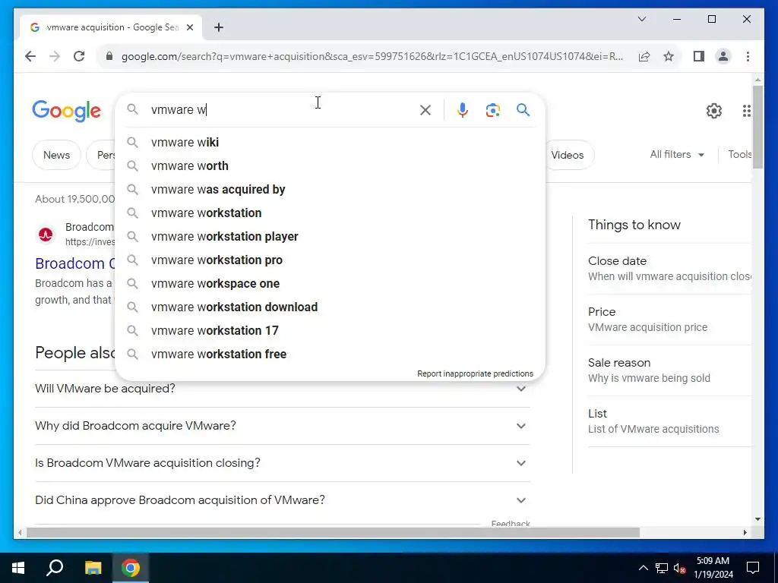
Task: Switch to the News filter
Action: [56, 155]
